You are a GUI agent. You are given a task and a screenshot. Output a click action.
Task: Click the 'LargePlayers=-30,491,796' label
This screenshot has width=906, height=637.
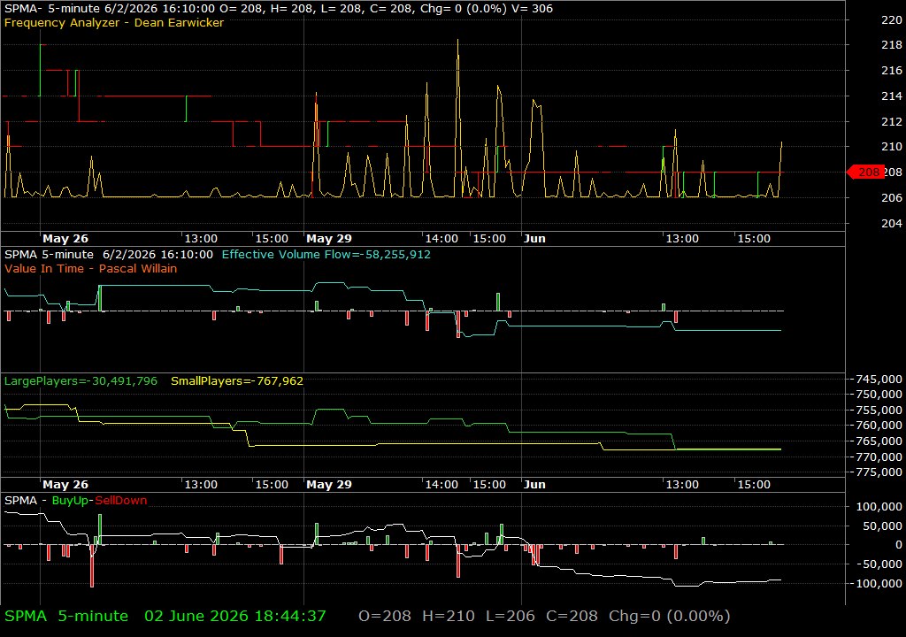(81, 381)
